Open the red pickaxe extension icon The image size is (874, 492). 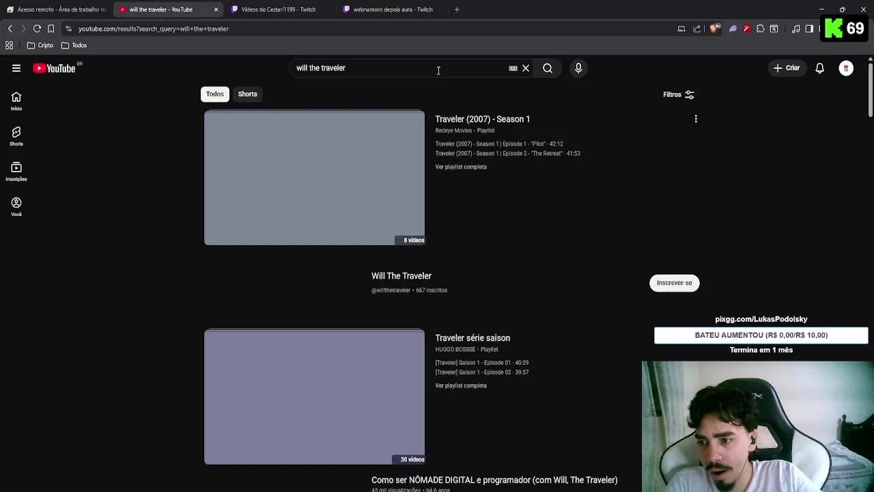tap(746, 29)
